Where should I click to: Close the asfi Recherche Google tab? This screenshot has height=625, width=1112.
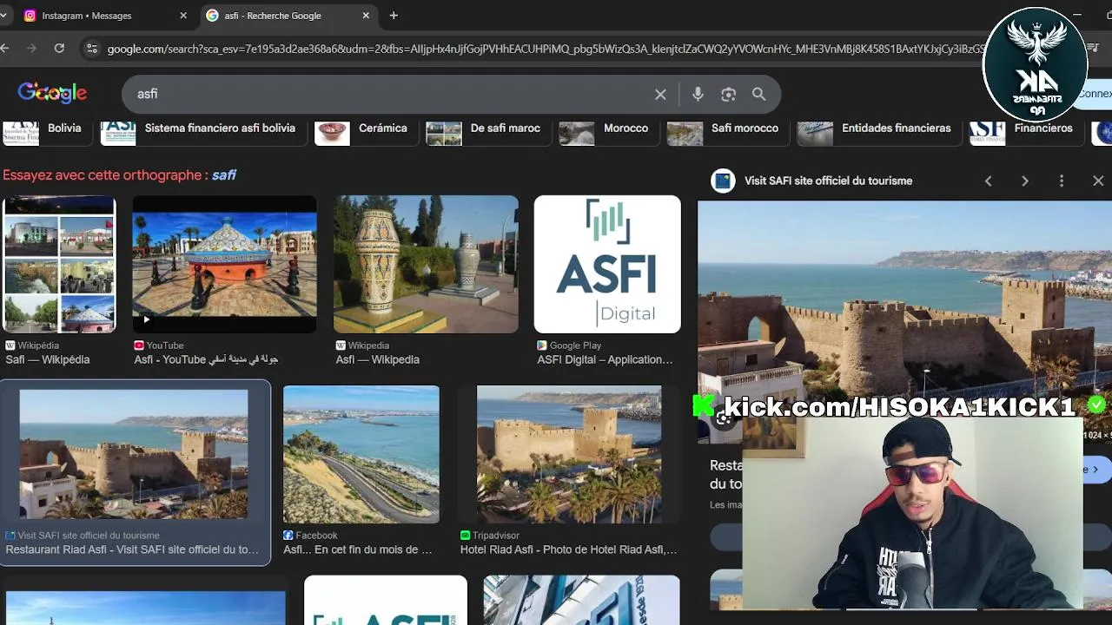pyautogui.click(x=366, y=16)
